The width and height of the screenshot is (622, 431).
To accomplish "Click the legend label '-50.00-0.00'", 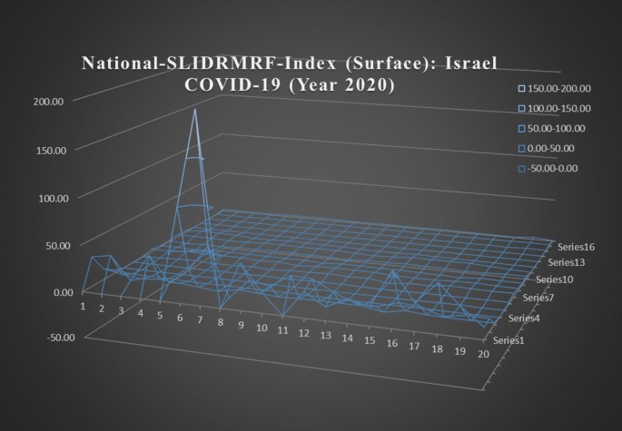I will [552, 168].
